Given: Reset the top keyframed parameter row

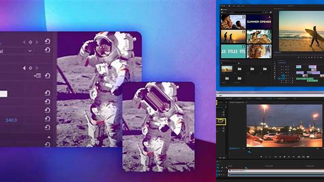Looking at the screenshot, I should click(x=48, y=41).
